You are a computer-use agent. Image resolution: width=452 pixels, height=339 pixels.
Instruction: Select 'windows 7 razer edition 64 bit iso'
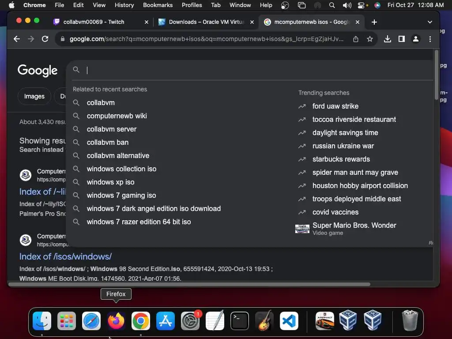coord(139,222)
